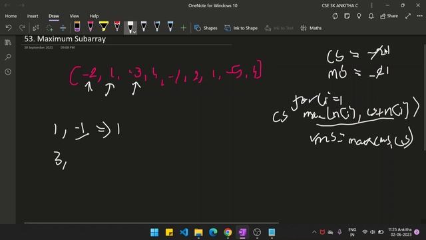Open File Explorer from the taskbar
This screenshot has width=426, height=240.
coord(198,233)
